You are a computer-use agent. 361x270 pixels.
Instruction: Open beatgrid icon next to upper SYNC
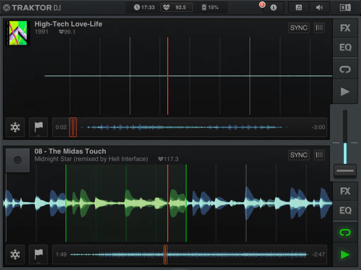pos(319,28)
